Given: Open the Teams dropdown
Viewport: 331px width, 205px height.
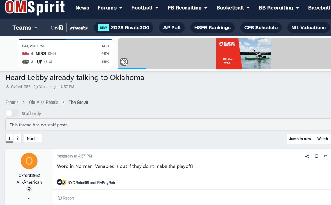Looking at the screenshot, I should click(x=25, y=28).
